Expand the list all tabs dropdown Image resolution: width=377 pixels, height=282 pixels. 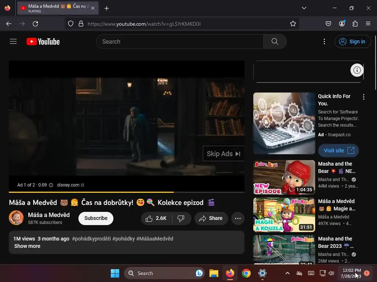304,8
